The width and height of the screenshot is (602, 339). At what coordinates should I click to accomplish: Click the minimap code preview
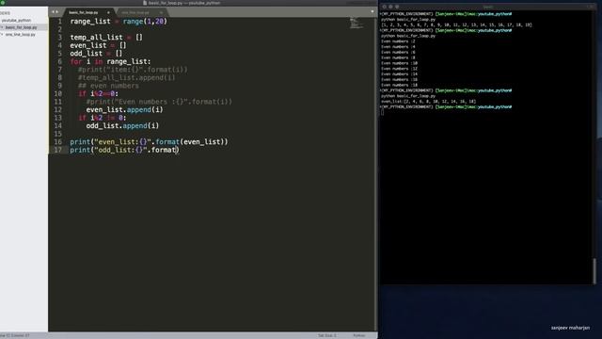point(356,23)
